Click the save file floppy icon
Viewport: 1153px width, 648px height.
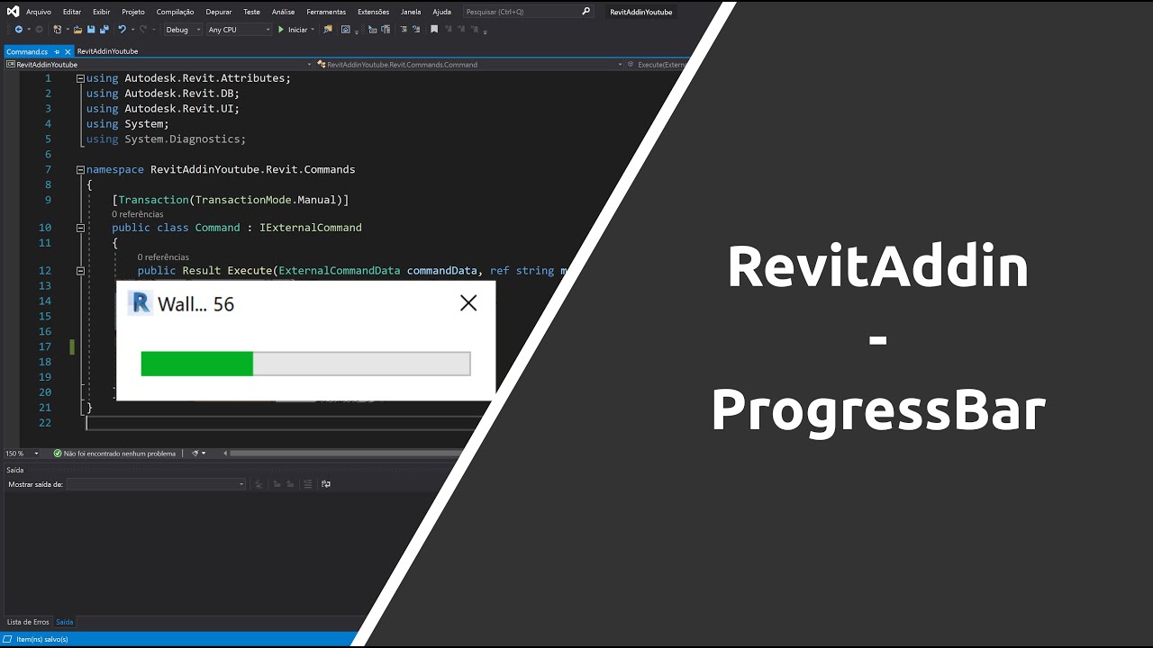(91, 30)
